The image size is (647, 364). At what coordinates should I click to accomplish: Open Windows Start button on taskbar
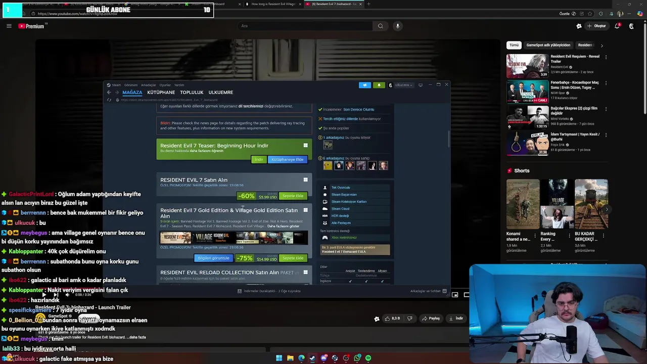click(279, 358)
